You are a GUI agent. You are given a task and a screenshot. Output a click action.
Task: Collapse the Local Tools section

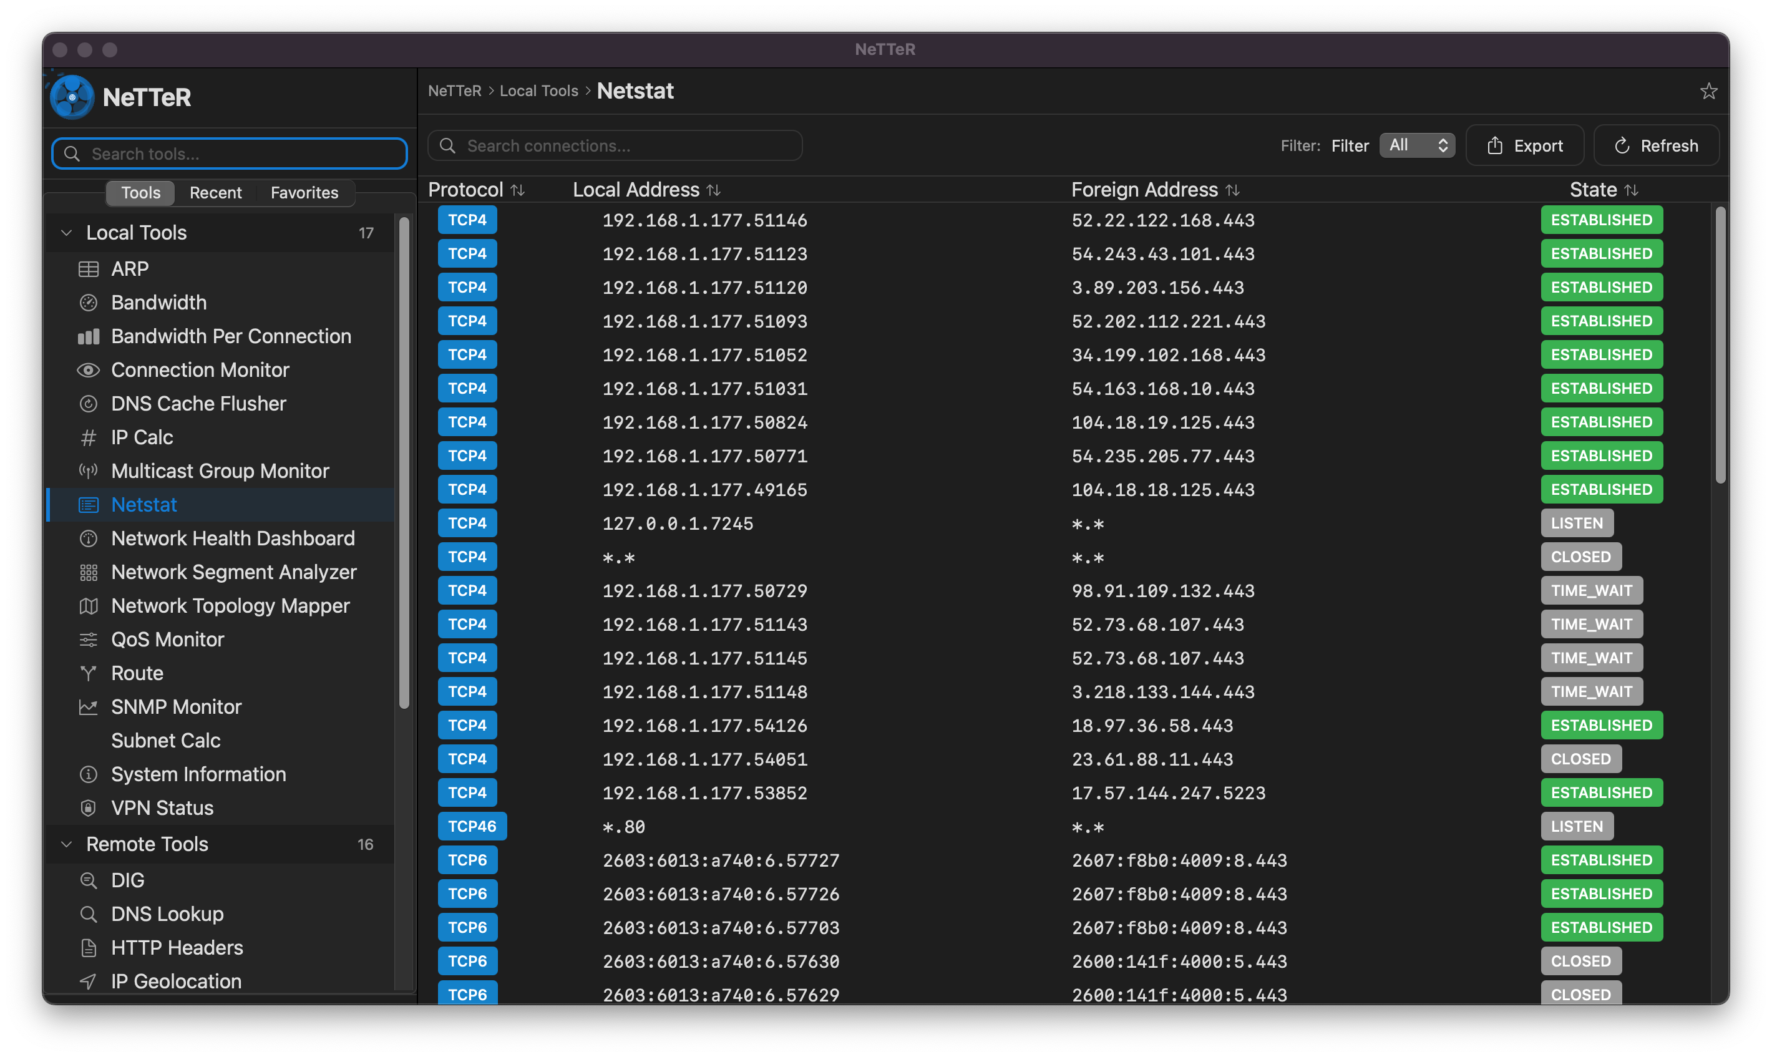pos(67,233)
